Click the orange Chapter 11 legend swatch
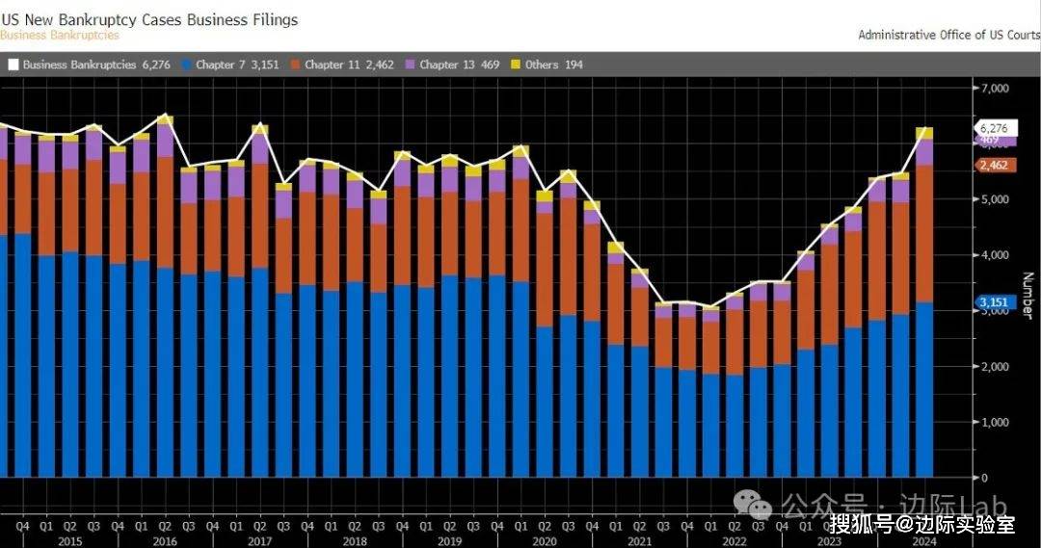The image size is (1041, 548). (x=296, y=65)
